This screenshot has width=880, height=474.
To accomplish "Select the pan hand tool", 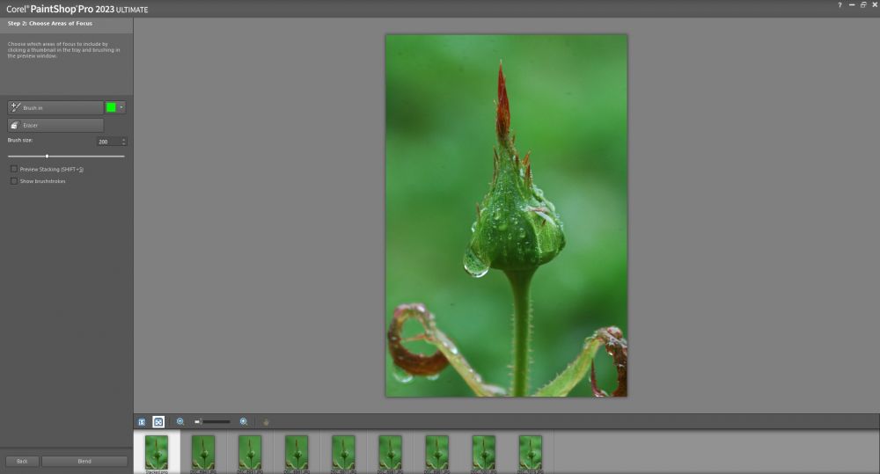I will pos(266,422).
